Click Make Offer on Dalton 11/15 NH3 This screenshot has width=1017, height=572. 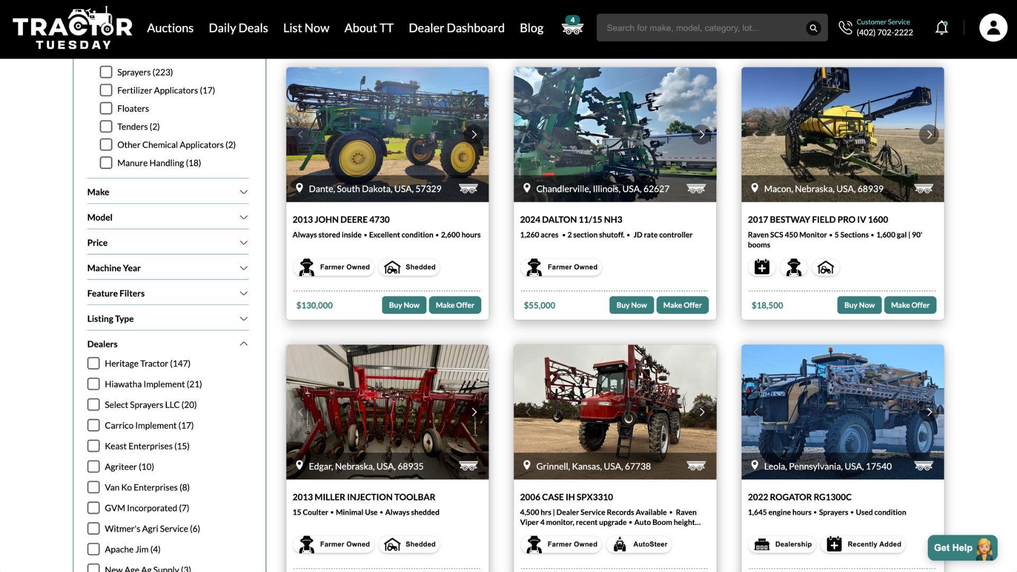point(682,305)
